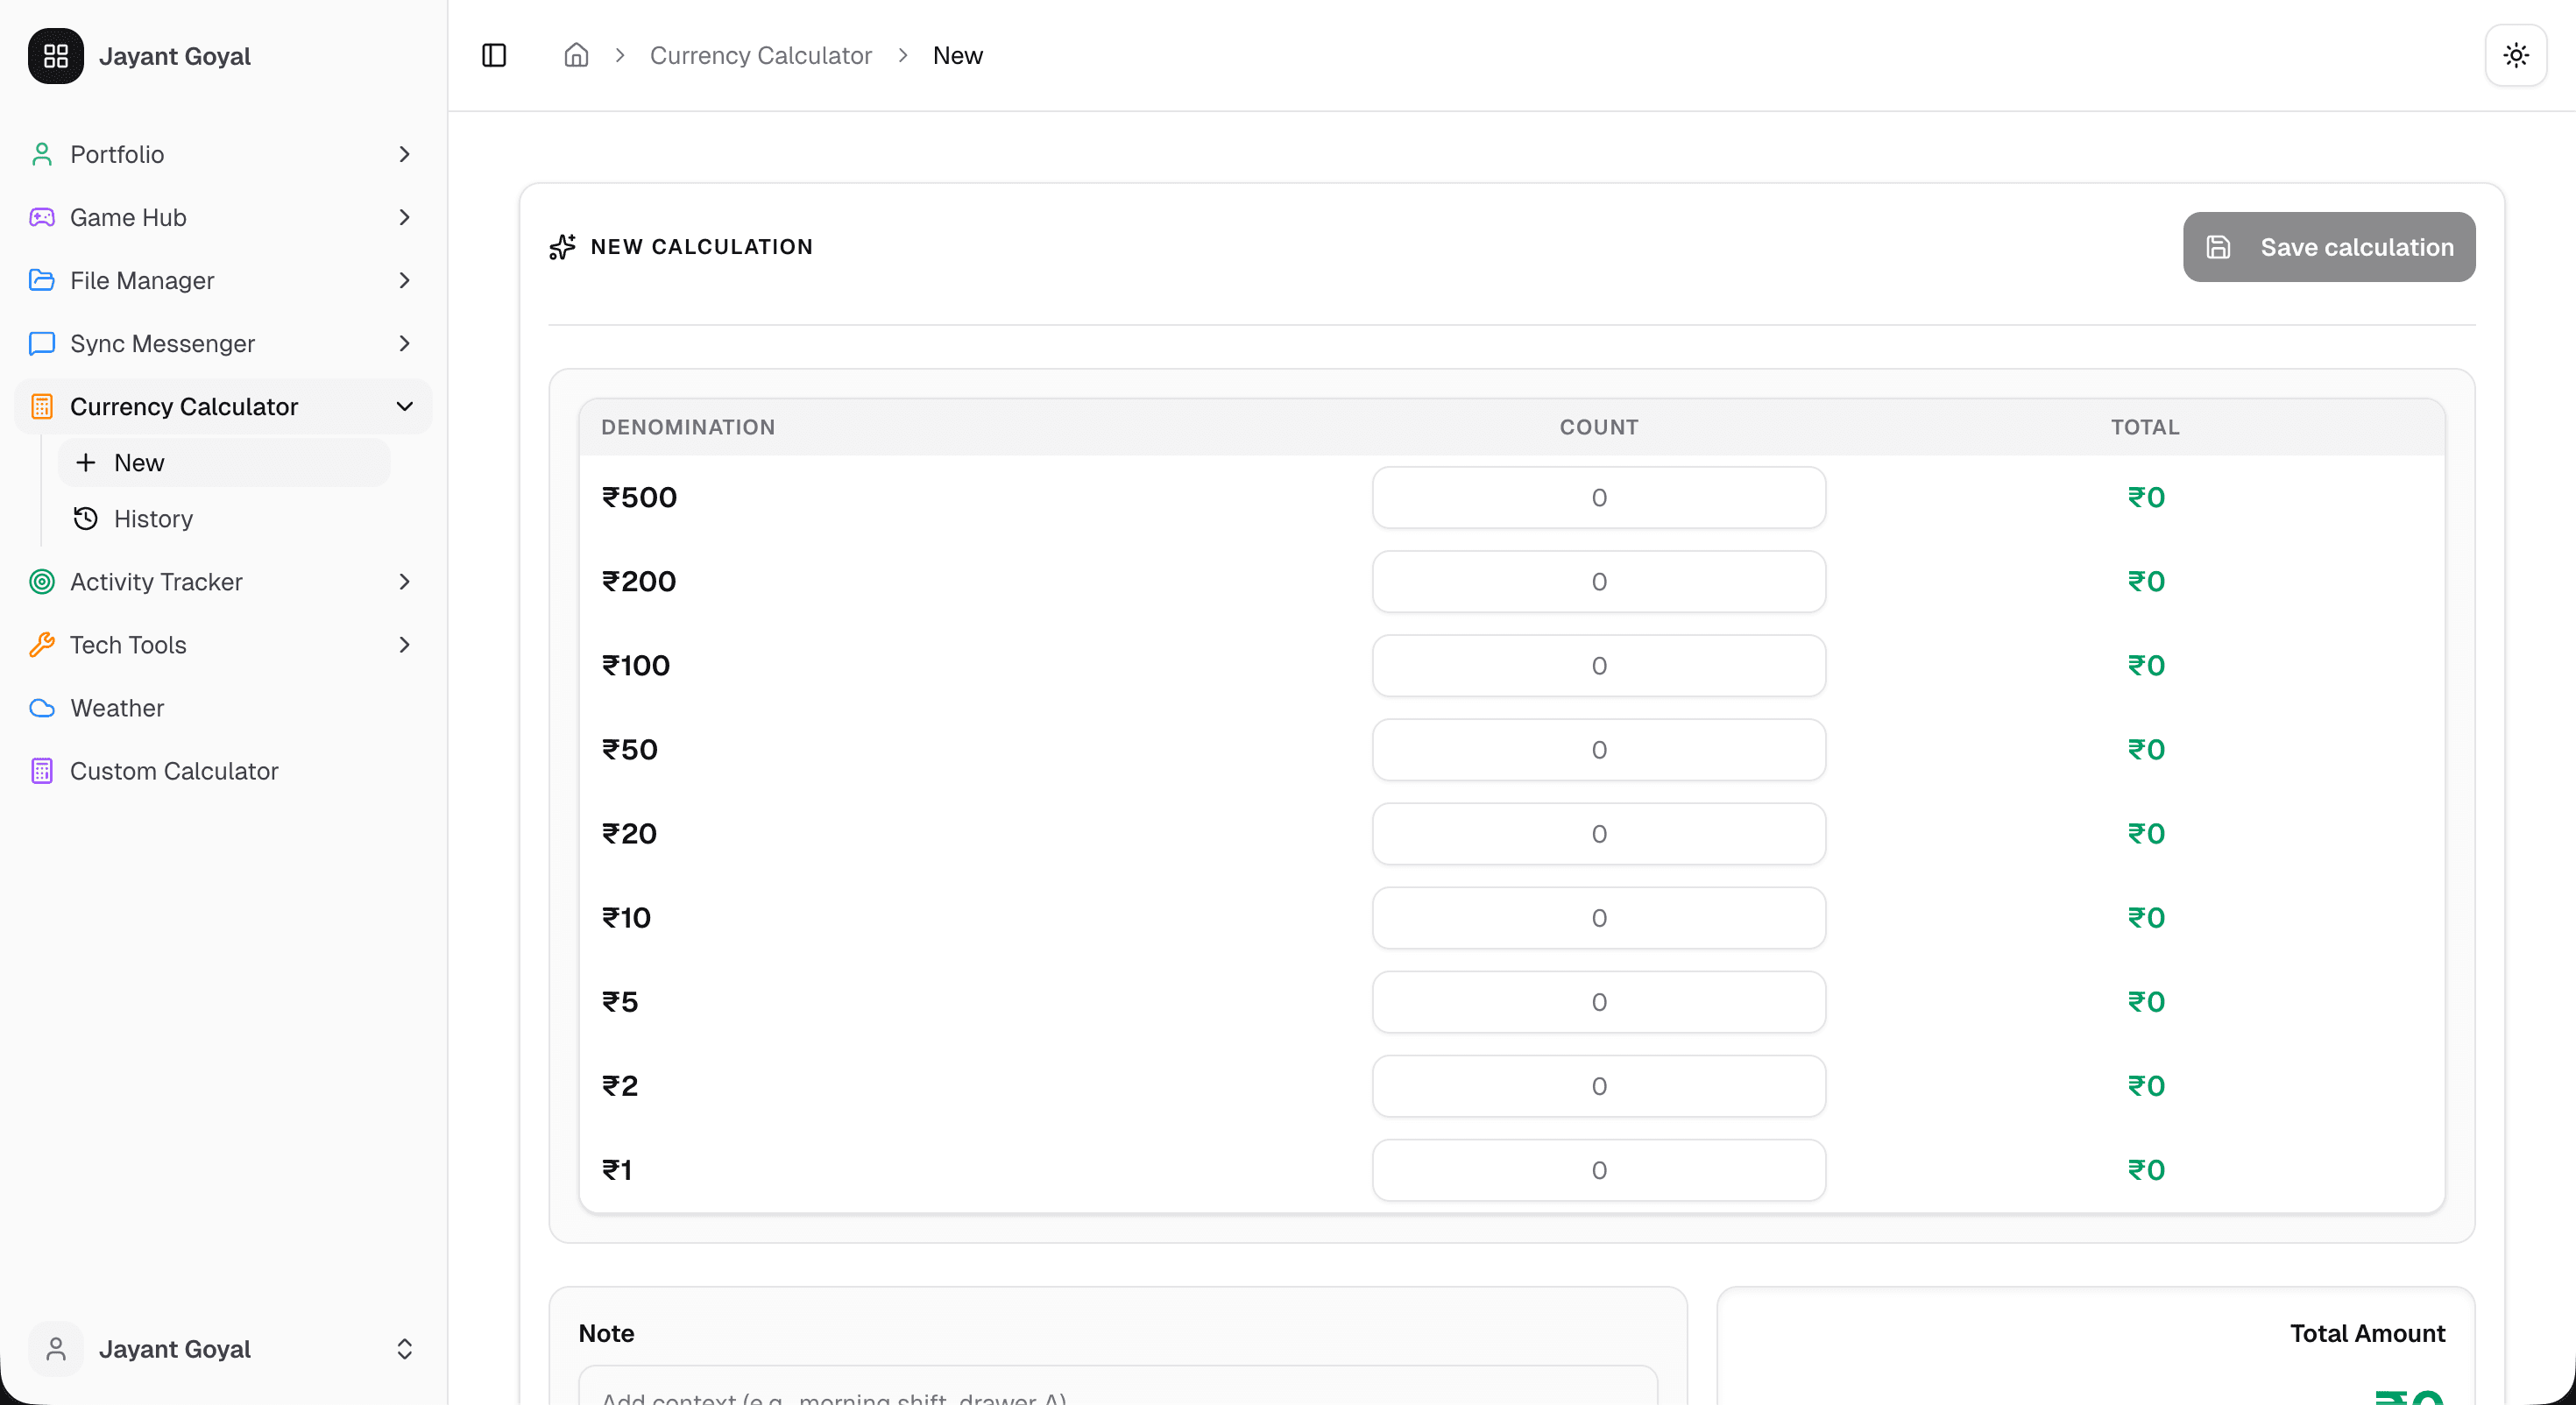Click the History clock icon
The width and height of the screenshot is (2576, 1405).
click(86, 518)
